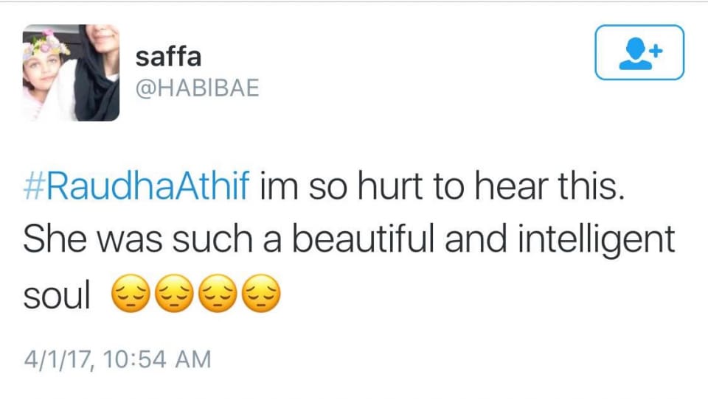The image size is (708, 399).
Task: Click the date 4/1/17 in timestamp
Action: coord(59,359)
